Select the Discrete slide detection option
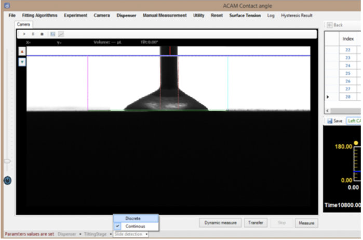Viewport: 363px width, 240px height. (133, 218)
